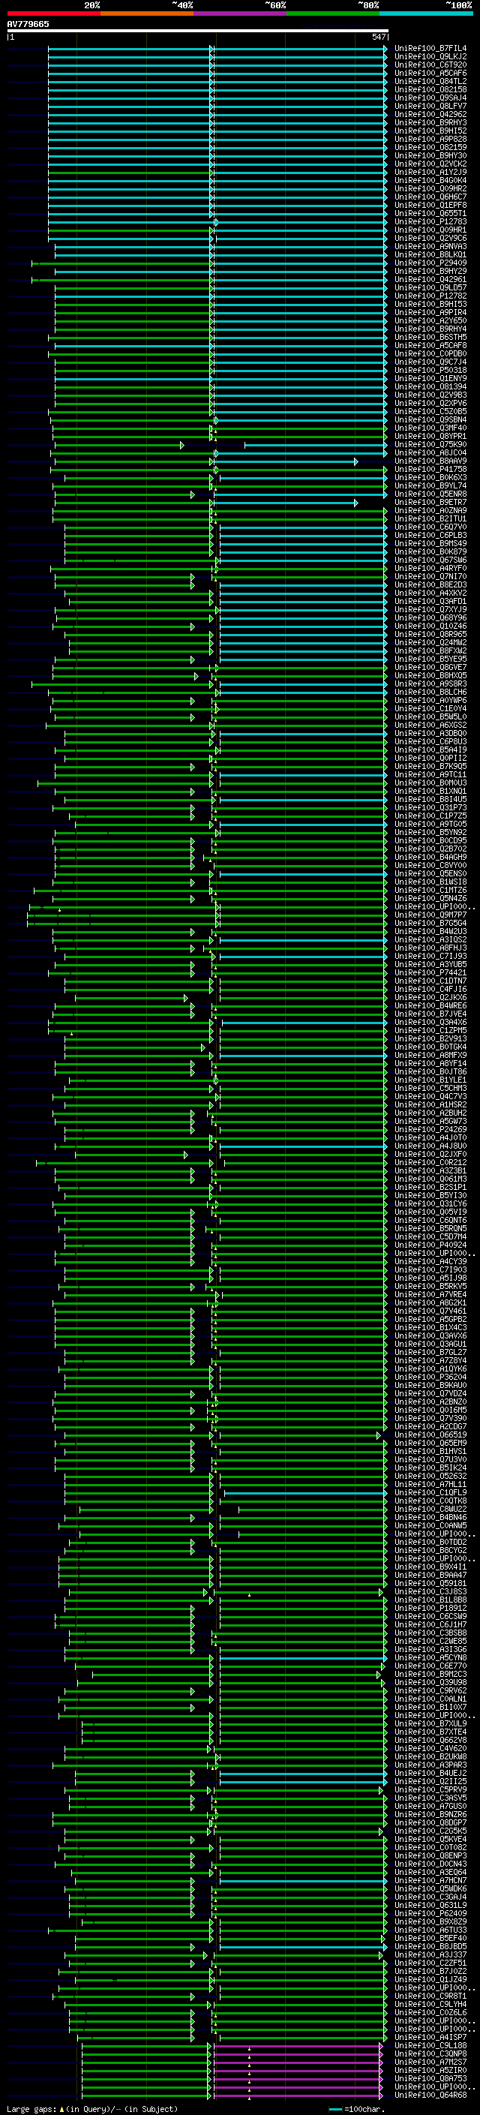Select hit label UniRef100_Q64R68

click(430, 2095)
